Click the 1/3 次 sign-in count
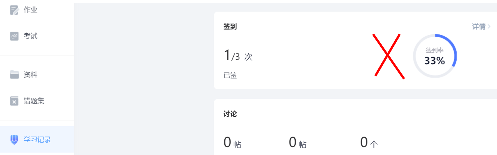The height and width of the screenshot is (155, 497). pyautogui.click(x=238, y=56)
